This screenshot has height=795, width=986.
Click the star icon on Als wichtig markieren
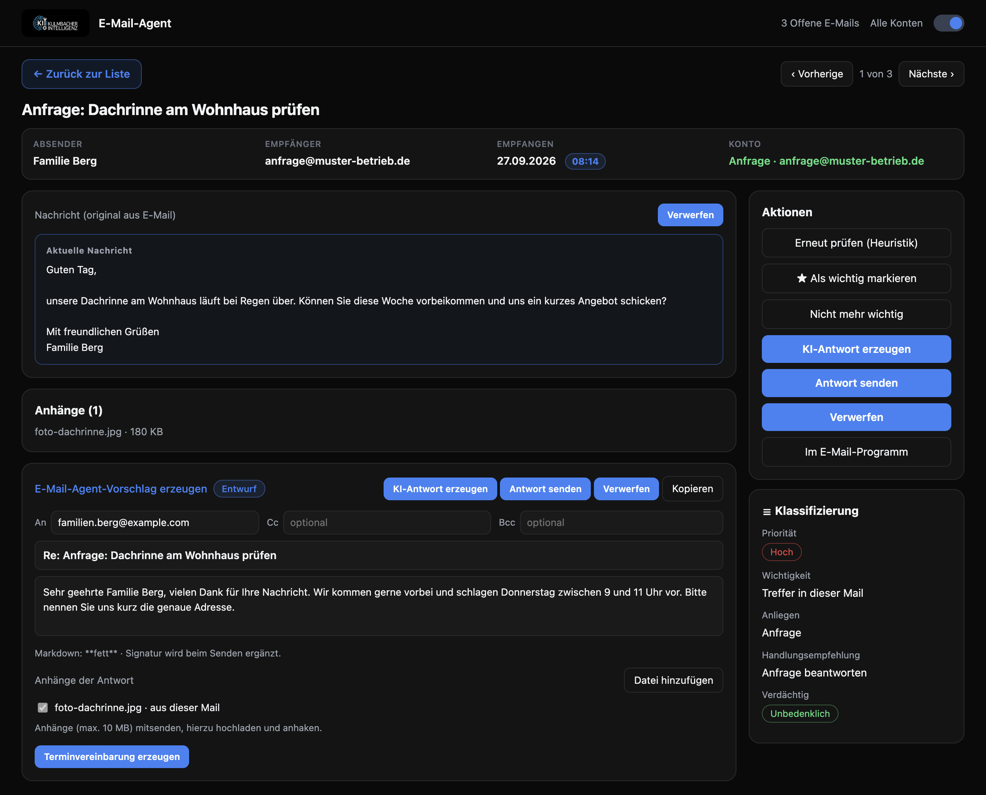801,278
